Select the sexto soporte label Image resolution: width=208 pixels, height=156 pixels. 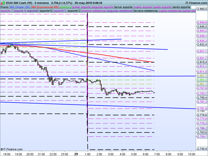(x=181, y=7)
